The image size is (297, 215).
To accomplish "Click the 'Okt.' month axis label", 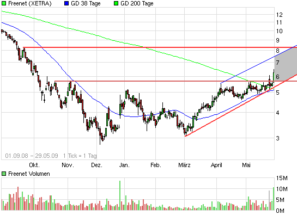I will 34,165.
